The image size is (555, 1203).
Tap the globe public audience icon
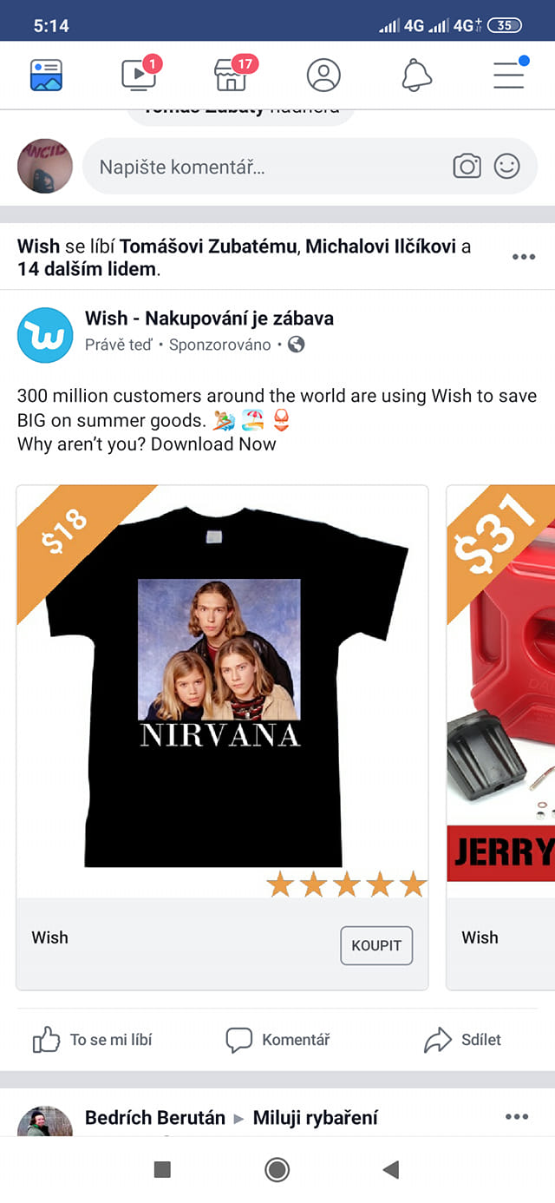click(x=297, y=345)
